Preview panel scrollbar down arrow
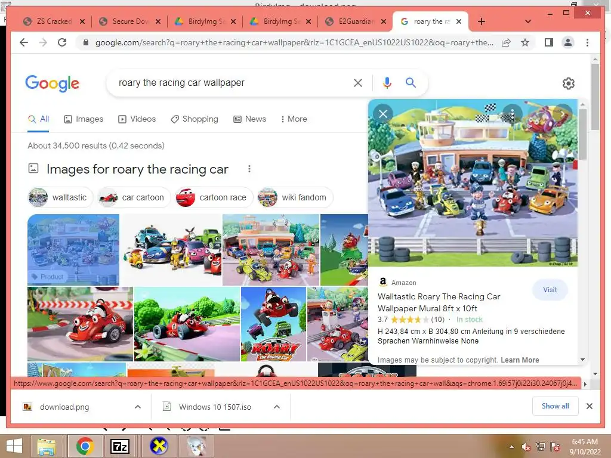This screenshot has width=611, height=458. pyautogui.click(x=582, y=360)
